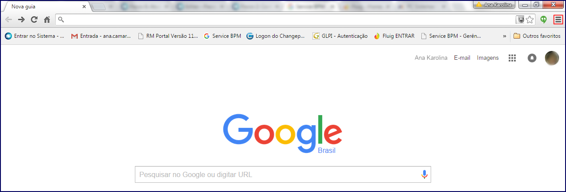Open Chrome hamburger menu
Viewport: 566px width, 192px height.
(x=559, y=19)
